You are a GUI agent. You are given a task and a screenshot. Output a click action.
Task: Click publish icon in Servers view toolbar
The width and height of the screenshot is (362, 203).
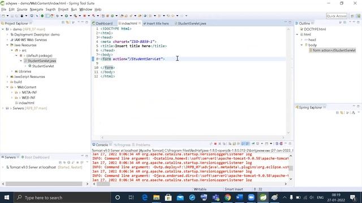82,162
